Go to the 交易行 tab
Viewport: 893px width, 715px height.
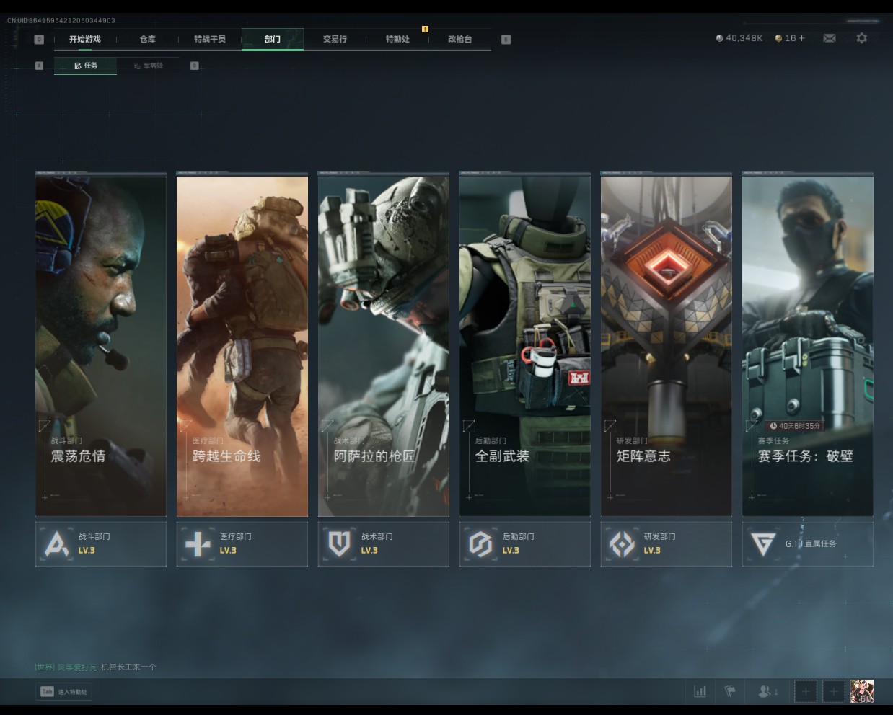pyautogui.click(x=335, y=39)
